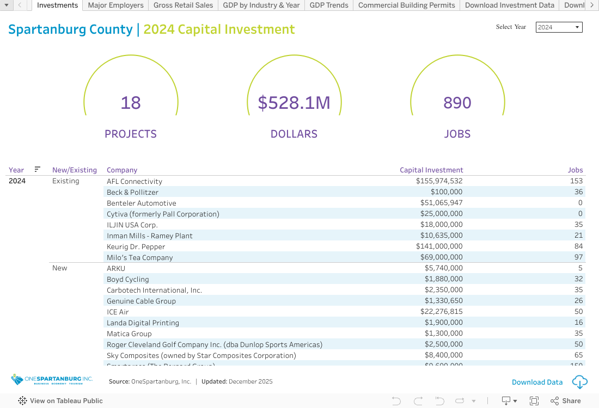Click the sort icon beside Year header
Viewport: 599px width, 408px height.
(x=38, y=169)
